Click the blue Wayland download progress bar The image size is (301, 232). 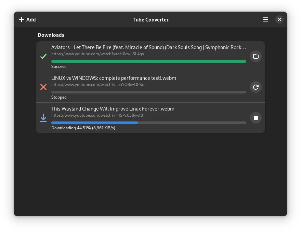click(x=148, y=123)
